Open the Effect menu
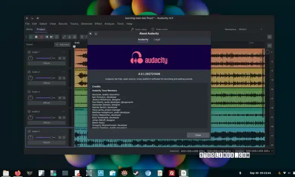This screenshot has width=295, height=177. pos(98,24)
